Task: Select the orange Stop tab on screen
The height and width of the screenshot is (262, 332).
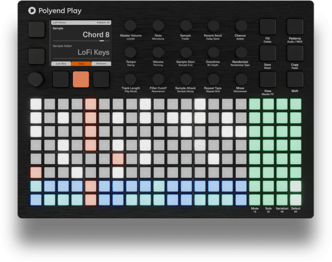Action: click(x=81, y=64)
